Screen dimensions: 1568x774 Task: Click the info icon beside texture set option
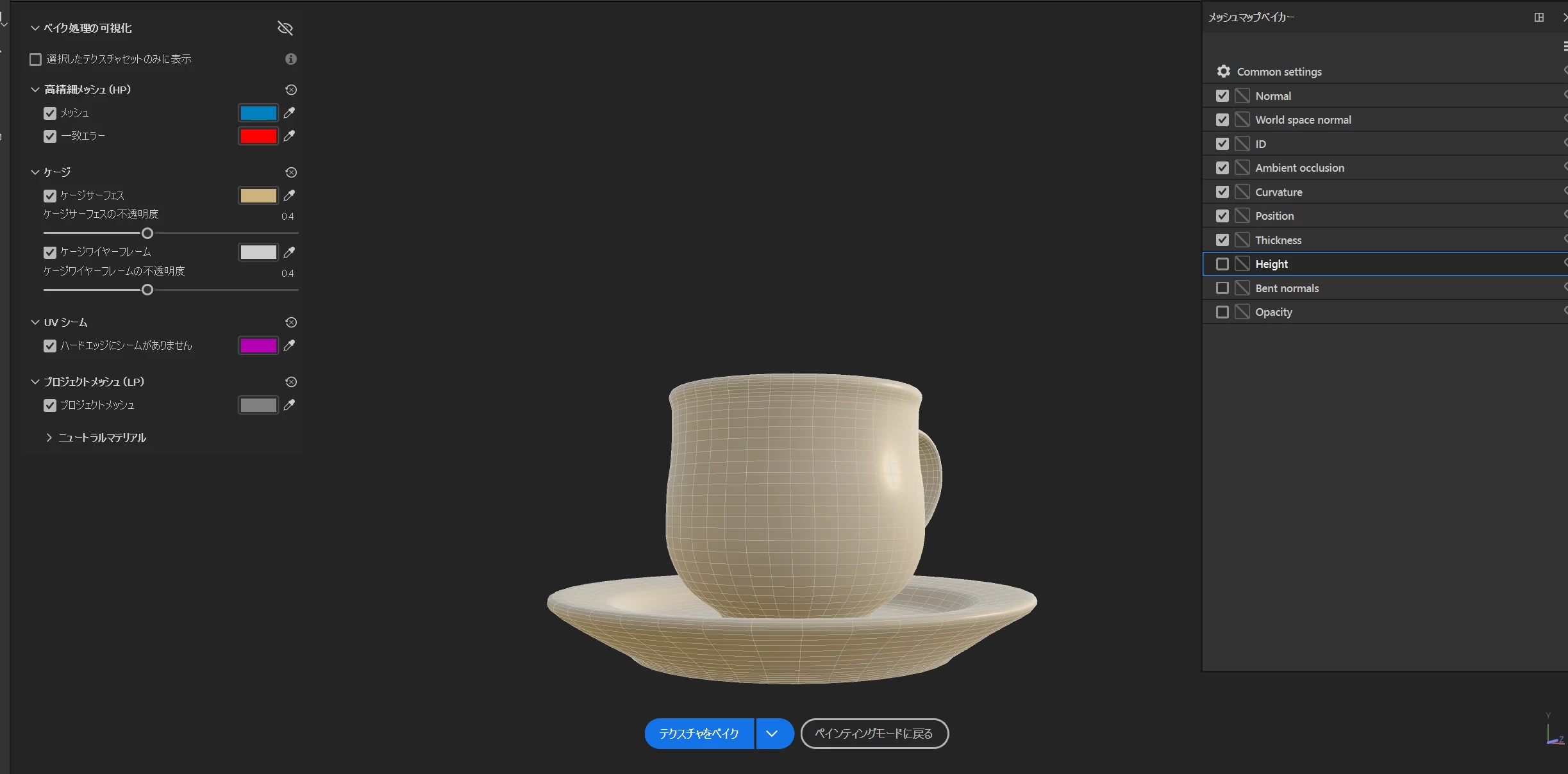point(291,59)
